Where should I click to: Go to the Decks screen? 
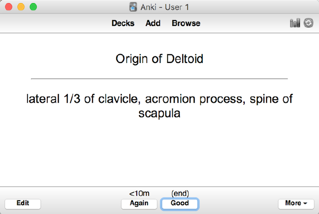coord(123,23)
